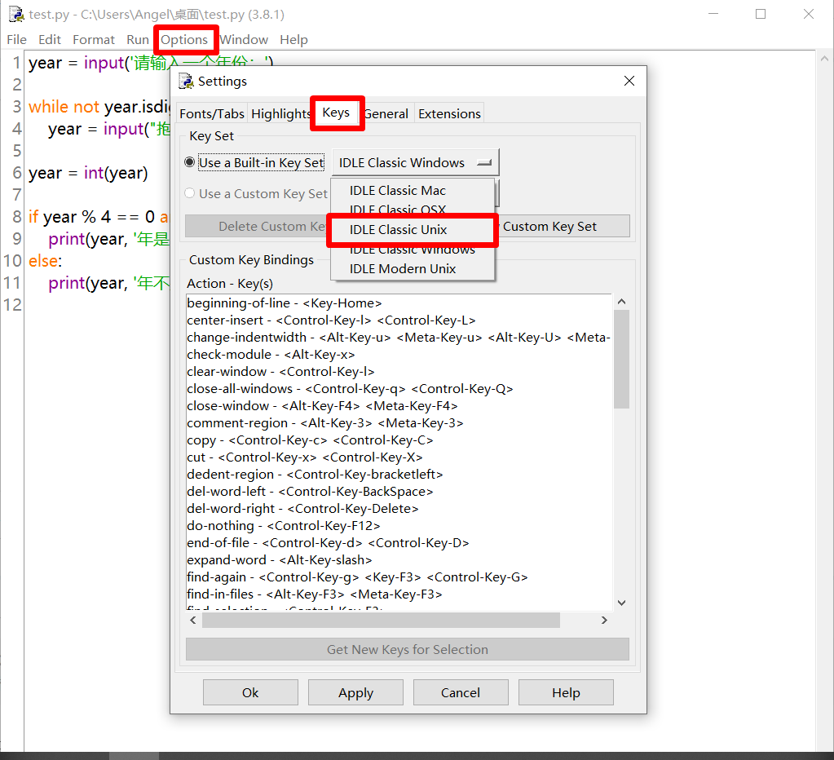Click the key bindings list scroll-down arrow
The height and width of the screenshot is (760, 834).
621,603
